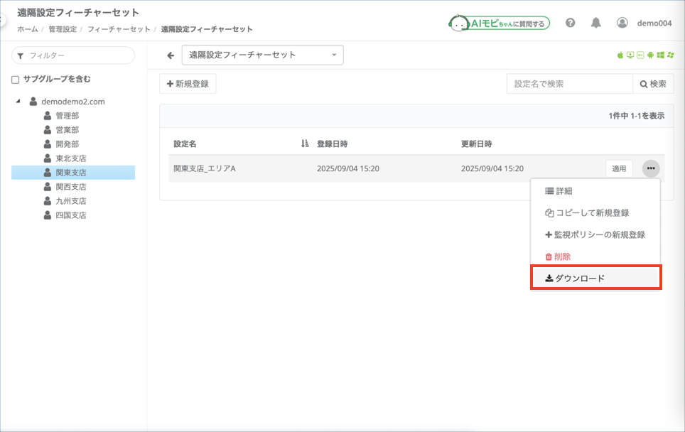Screen dimensions: 685x432
Task: Click the demo004 username
Action: pos(654,23)
